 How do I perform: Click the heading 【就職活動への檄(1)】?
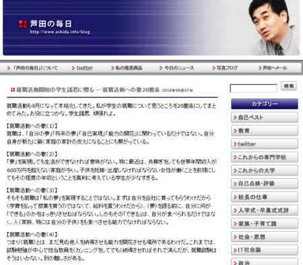pyautogui.click(x=32, y=126)
